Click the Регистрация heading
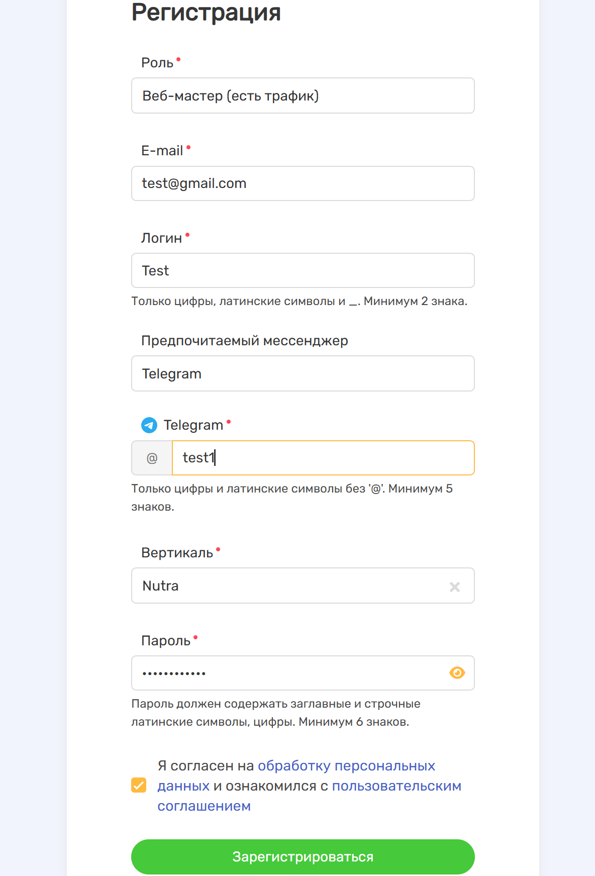Image resolution: width=595 pixels, height=876 pixels. pos(206,13)
